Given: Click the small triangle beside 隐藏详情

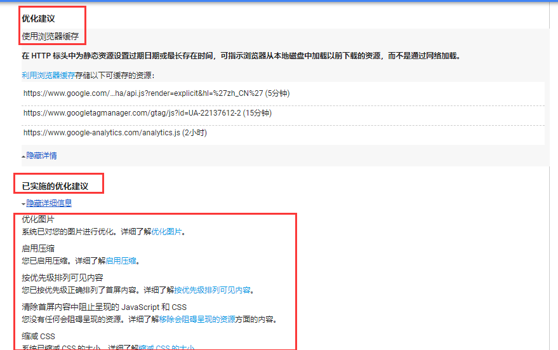Looking at the screenshot, I should point(23,156).
